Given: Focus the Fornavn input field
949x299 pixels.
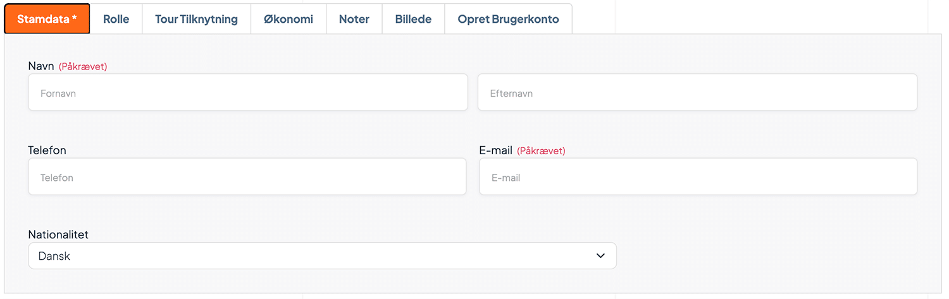Looking at the screenshot, I should point(248,93).
